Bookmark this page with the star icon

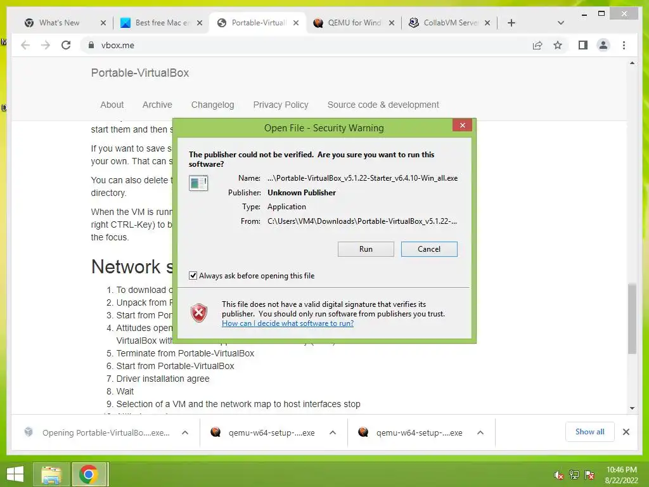coord(558,45)
